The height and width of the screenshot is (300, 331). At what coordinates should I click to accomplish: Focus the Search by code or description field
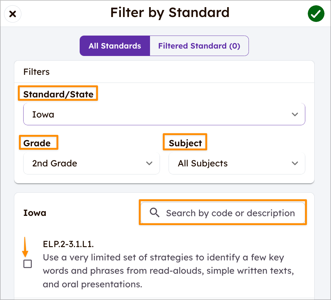pyautogui.click(x=223, y=213)
